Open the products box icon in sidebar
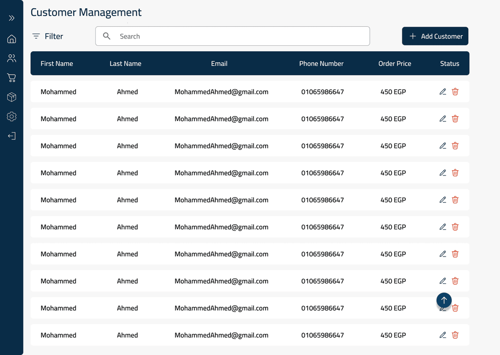Screen dimensions: 500x355 pos(12,97)
